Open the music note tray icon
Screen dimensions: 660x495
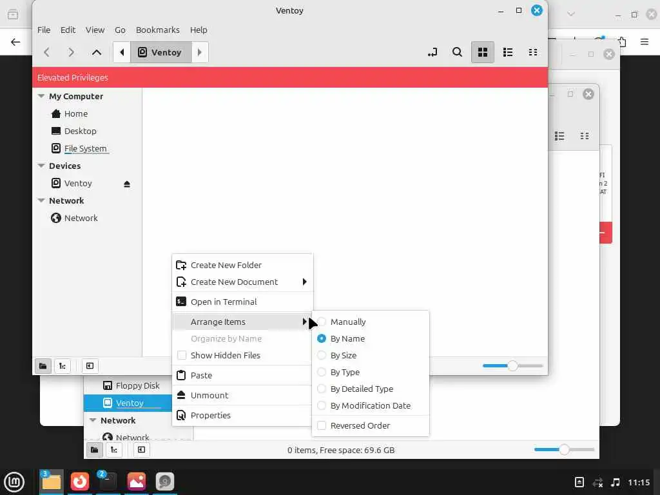(x=616, y=482)
